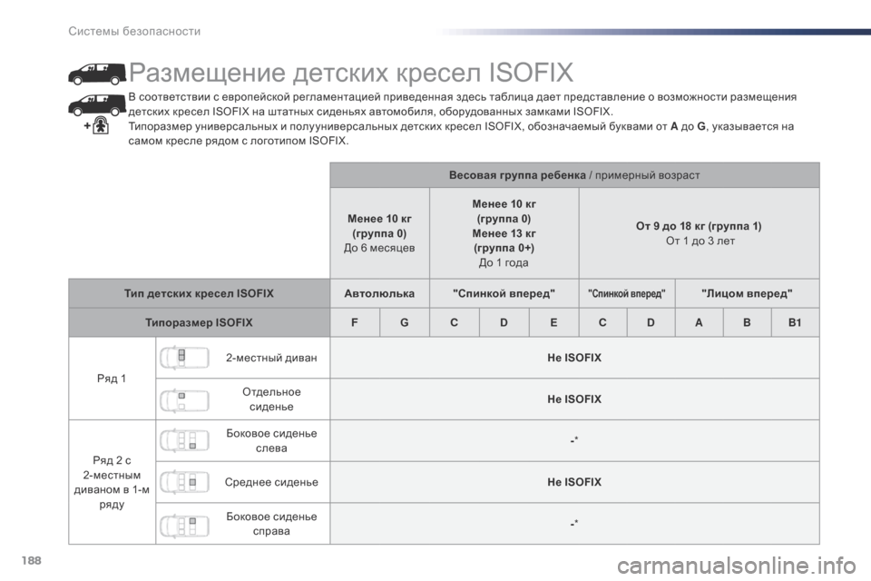This screenshot has width=871, height=581.
Task: Click the seat diagram for Боковое сиденье слева
Action: (184, 440)
